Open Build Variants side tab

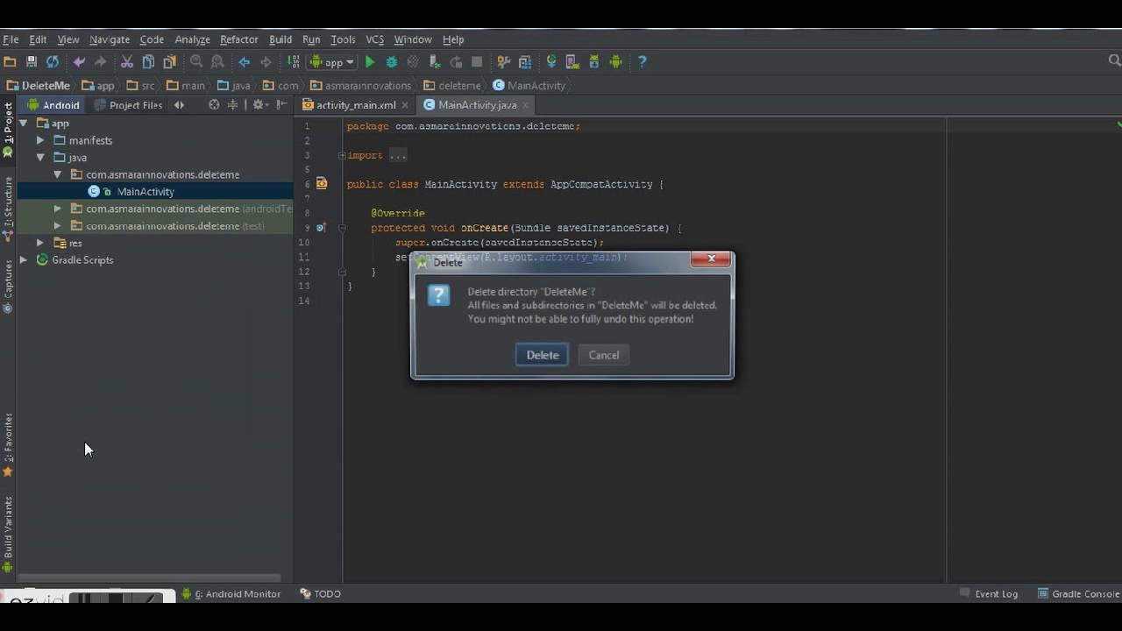click(x=8, y=534)
